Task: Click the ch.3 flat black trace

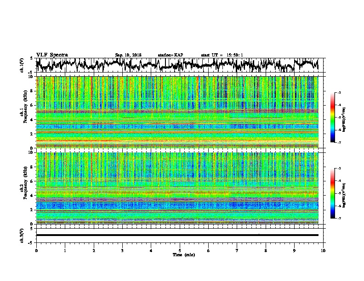Action: point(177,235)
